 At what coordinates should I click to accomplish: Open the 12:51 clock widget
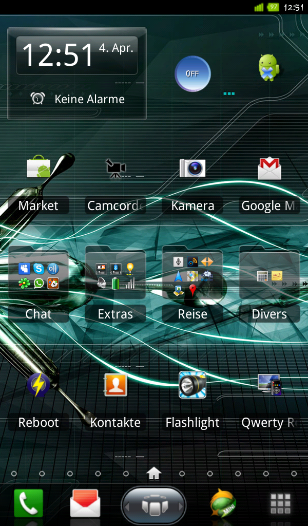(77, 55)
